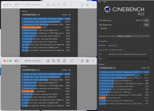Start the CPU Multi Core test
The image size is (154, 111).
146,20
